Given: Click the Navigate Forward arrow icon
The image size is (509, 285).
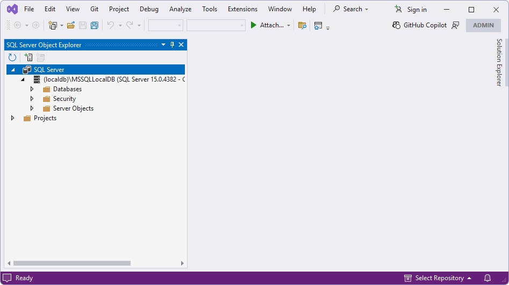Looking at the screenshot, I should tap(35, 25).
